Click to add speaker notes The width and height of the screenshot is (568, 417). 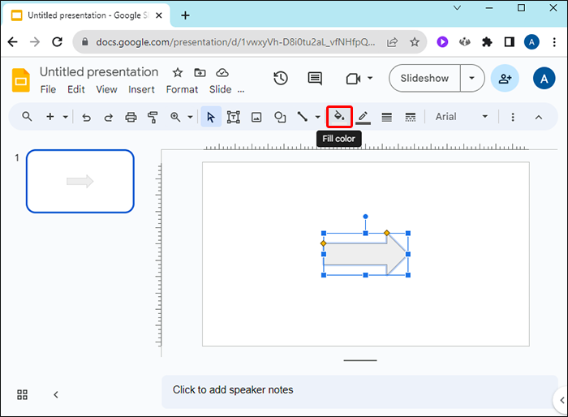(x=359, y=391)
